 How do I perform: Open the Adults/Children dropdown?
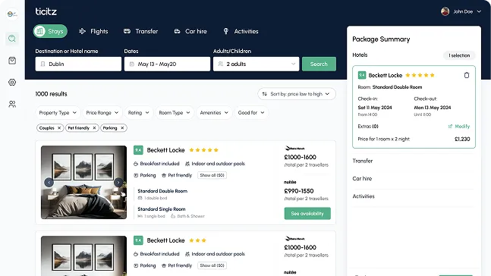tap(257, 64)
